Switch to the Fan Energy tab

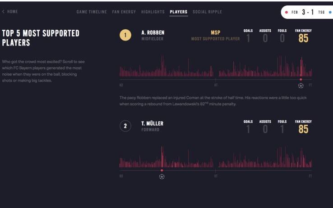pyautogui.click(x=124, y=12)
